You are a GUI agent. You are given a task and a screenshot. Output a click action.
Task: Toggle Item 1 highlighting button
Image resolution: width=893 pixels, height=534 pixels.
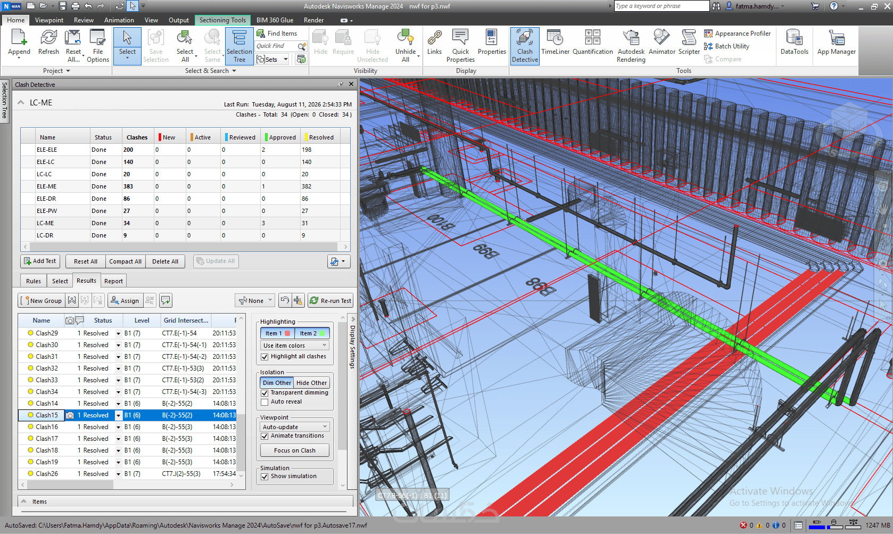click(277, 333)
